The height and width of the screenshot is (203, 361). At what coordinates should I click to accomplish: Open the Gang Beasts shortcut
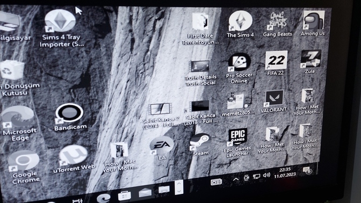[x=277, y=24]
